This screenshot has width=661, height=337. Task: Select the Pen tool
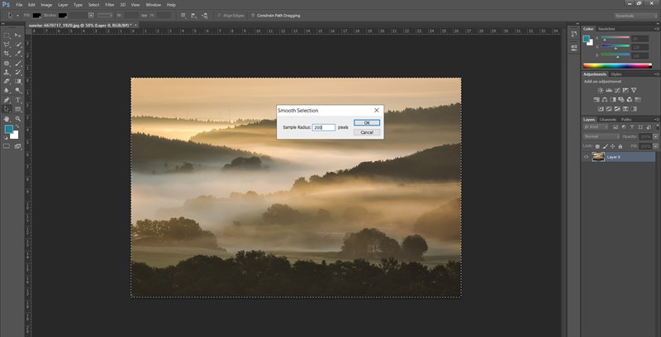[7, 100]
